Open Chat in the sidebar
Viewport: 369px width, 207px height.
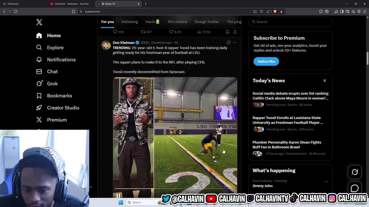(x=47, y=72)
